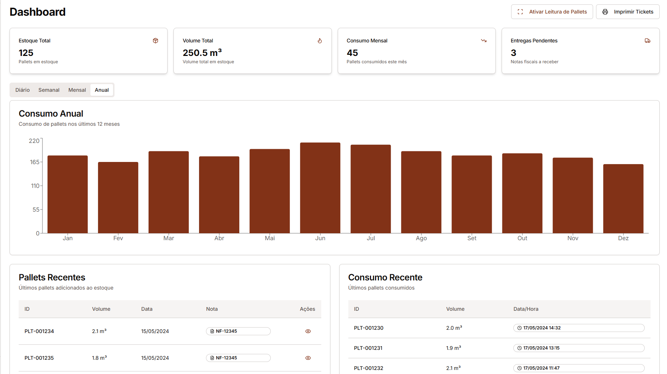Switch to the Semanal tab

click(49, 90)
